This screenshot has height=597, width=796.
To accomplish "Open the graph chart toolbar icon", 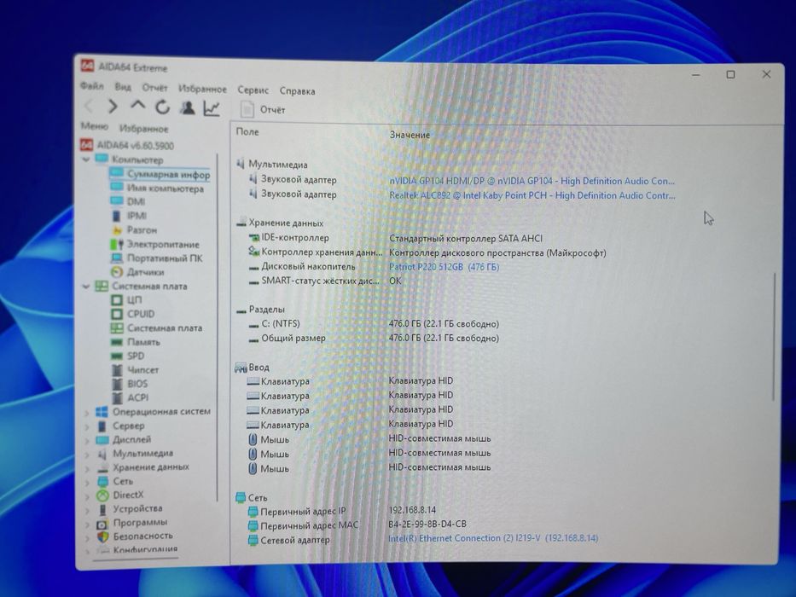I will pyautogui.click(x=212, y=108).
